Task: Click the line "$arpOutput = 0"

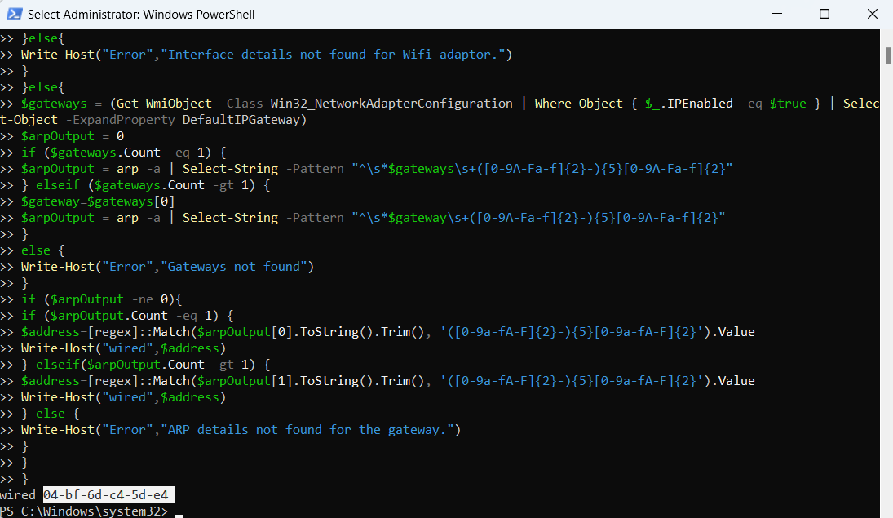Action: tap(73, 136)
